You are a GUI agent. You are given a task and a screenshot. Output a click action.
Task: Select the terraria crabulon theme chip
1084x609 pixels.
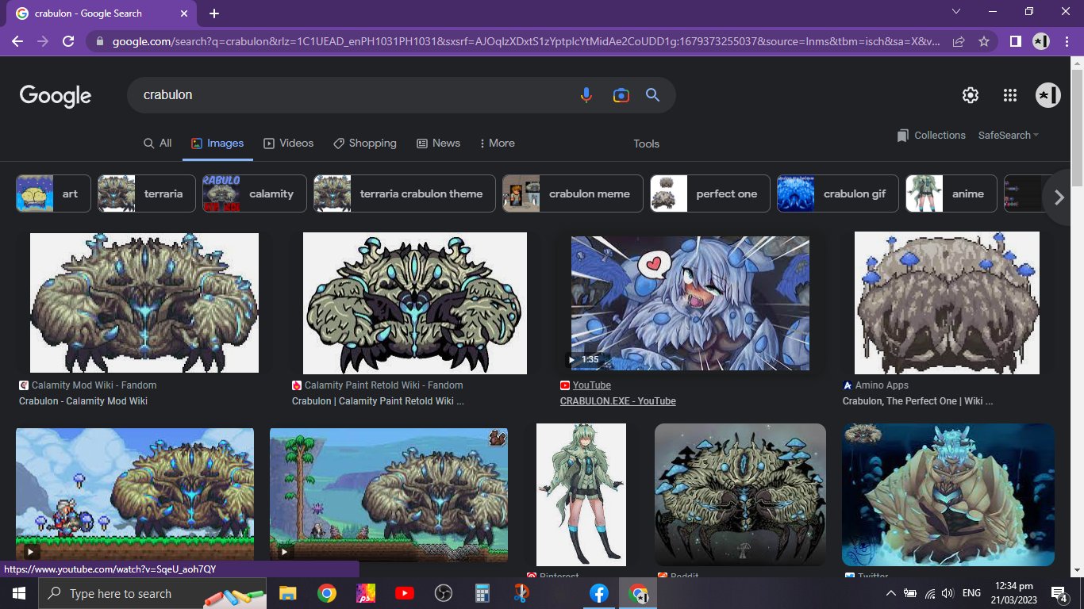pyautogui.click(x=405, y=193)
